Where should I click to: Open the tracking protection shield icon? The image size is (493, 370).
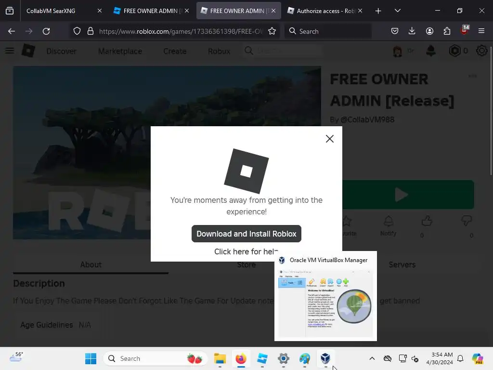tap(77, 31)
